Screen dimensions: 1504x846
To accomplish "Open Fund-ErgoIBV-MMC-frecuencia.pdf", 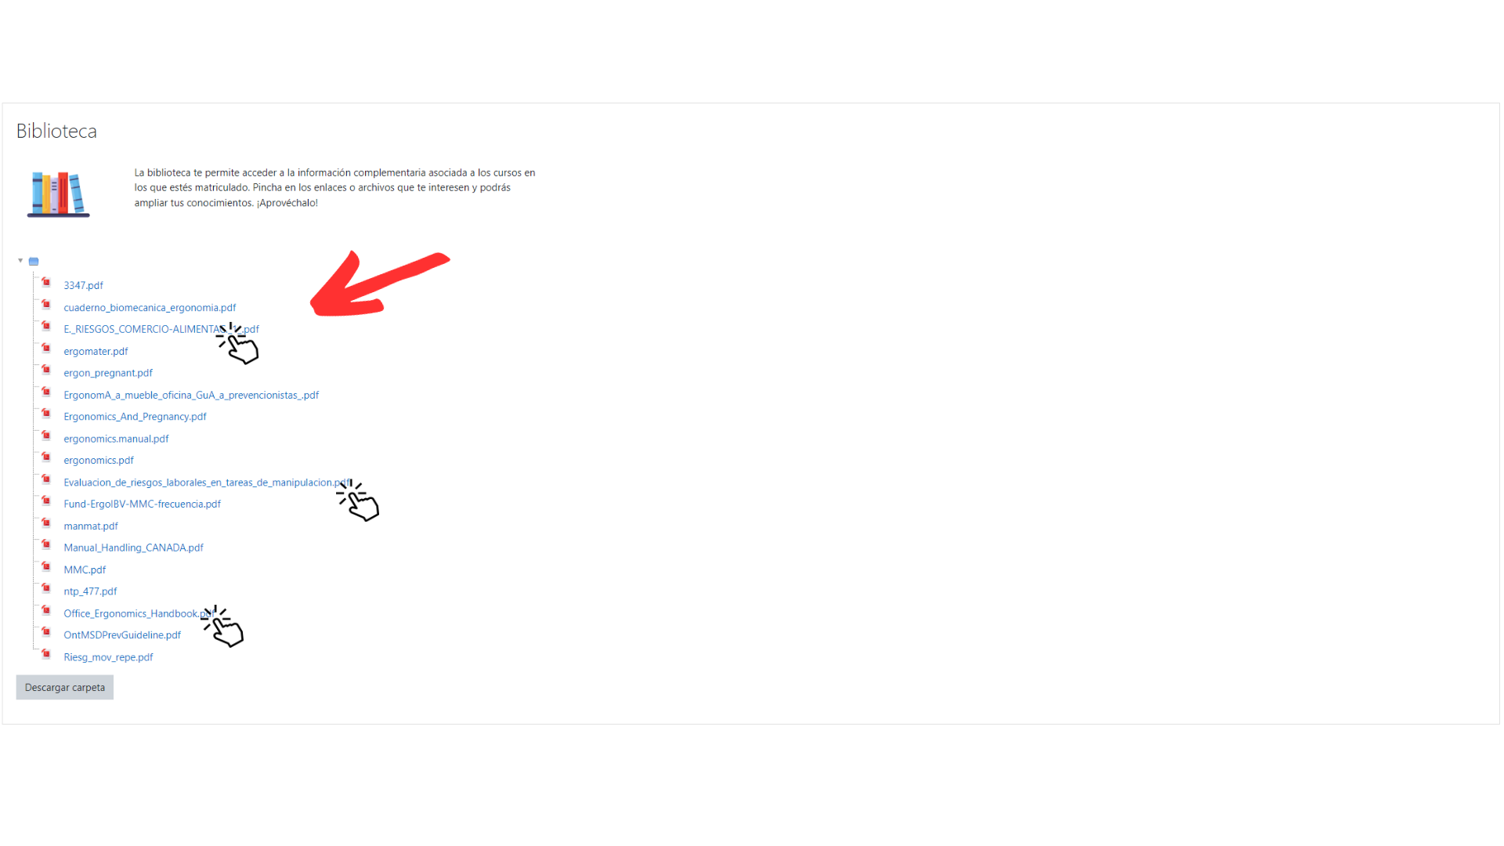I will pyautogui.click(x=142, y=504).
